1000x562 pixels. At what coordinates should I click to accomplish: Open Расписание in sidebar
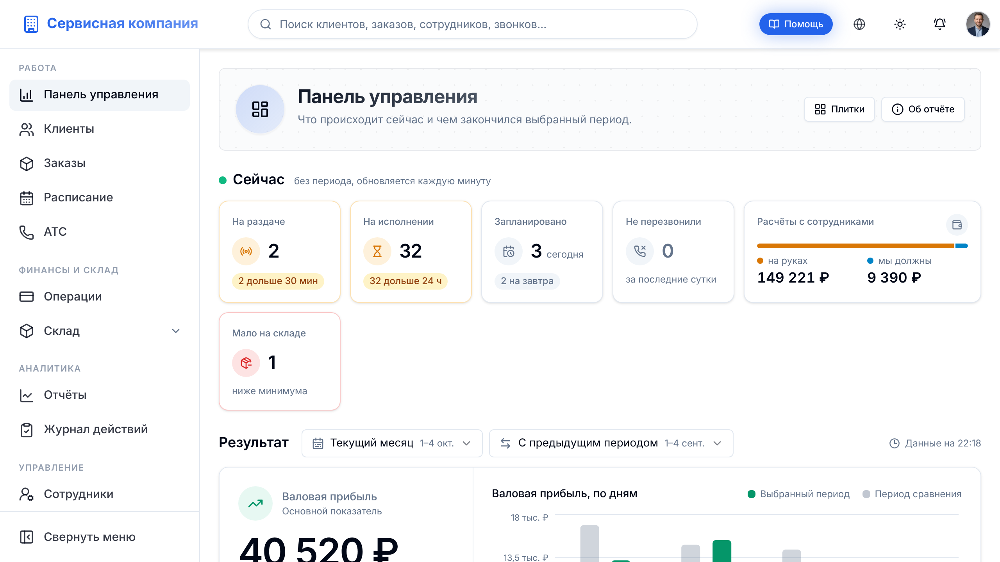click(100, 197)
